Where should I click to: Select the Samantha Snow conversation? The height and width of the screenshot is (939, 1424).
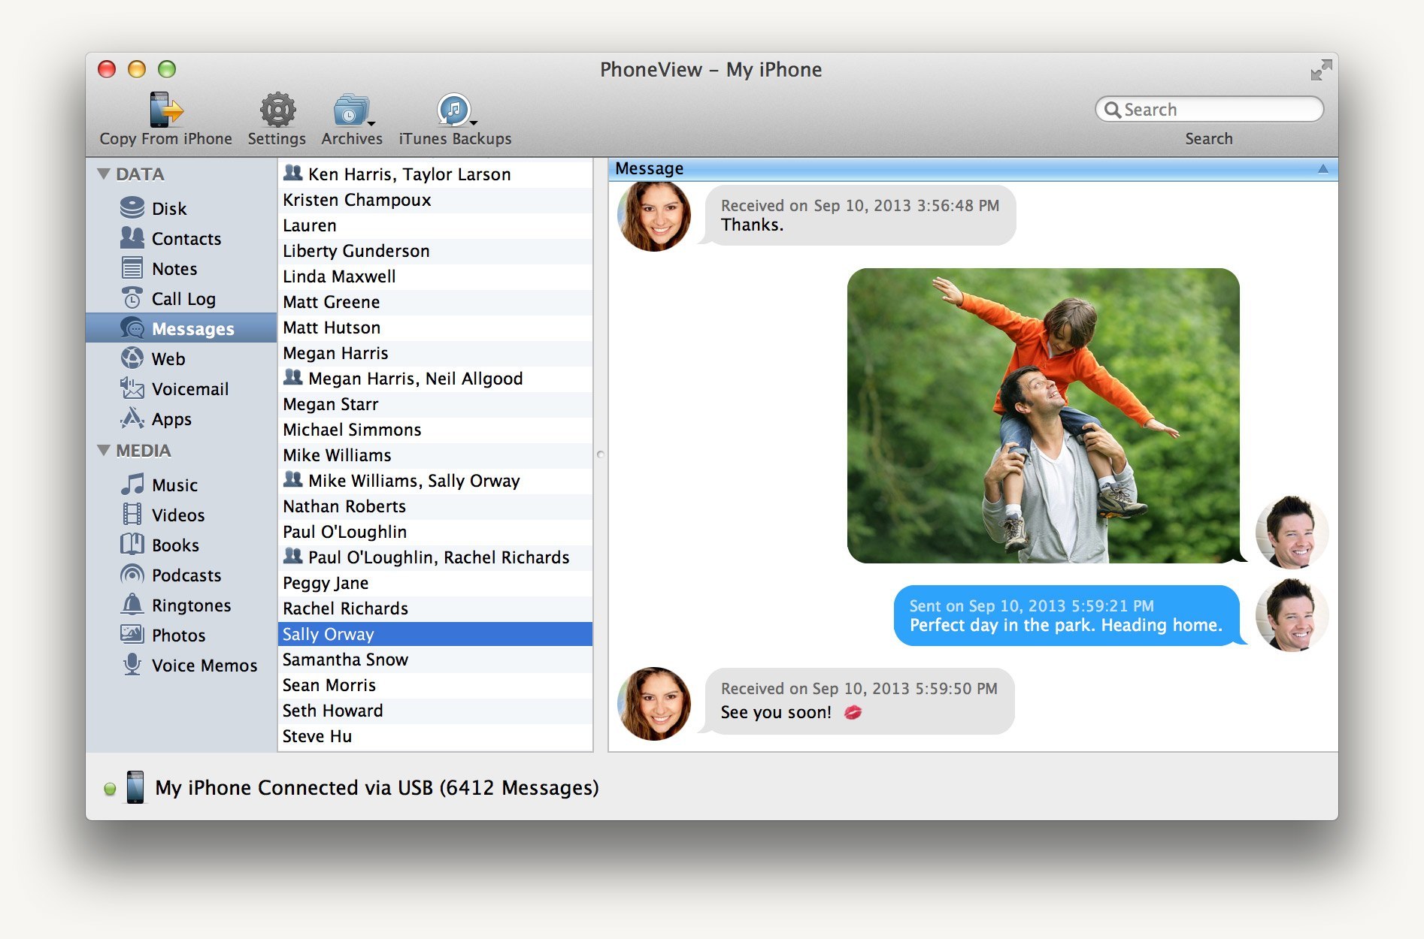[x=435, y=660]
